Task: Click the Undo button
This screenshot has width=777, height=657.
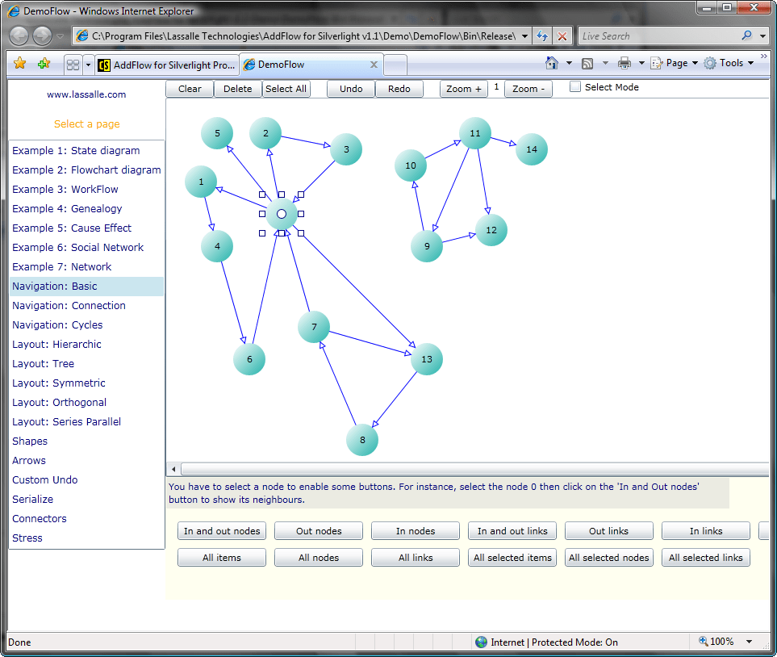Action: (x=350, y=89)
